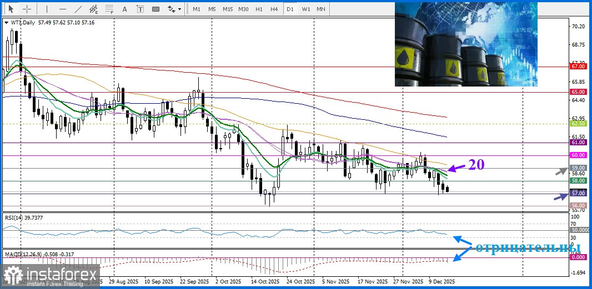Pick the equidistant channel tool
The image size is (592, 289).
click(x=94, y=9)
